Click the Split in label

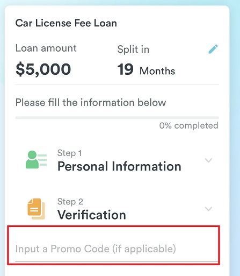click(133, 49)
